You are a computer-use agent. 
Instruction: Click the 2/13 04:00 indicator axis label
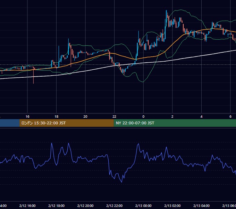pyautogui.click(x=201, y=206)
